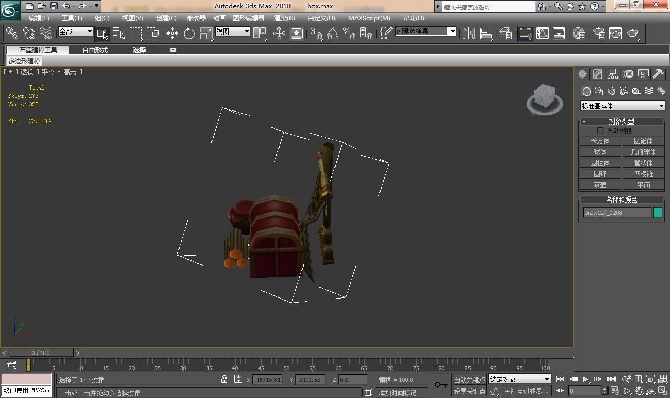Activate Select and Rotate tool
This screenshot has width=670, height=398.
click(189, 34)
